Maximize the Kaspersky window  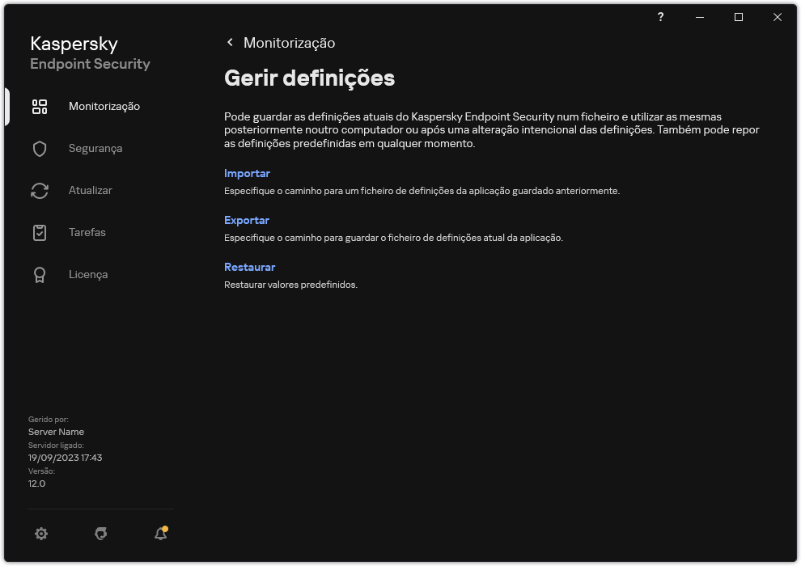coord(739,17)
